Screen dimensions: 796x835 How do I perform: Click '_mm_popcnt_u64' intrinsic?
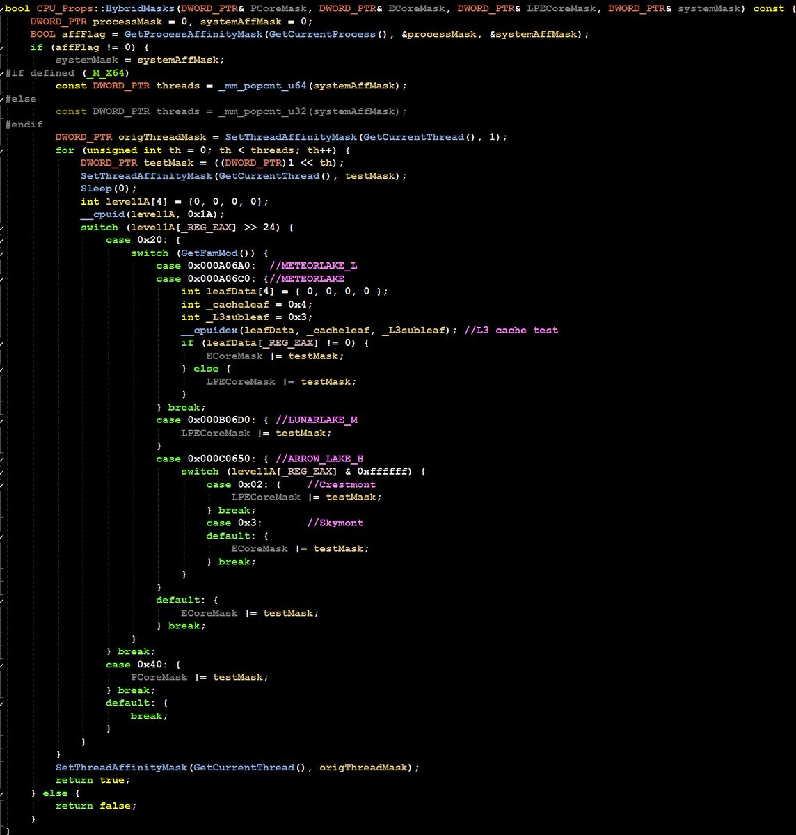[x=262, y=86]
